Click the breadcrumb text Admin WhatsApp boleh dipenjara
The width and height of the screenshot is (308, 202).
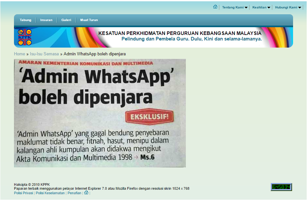(x=95, y=54)
